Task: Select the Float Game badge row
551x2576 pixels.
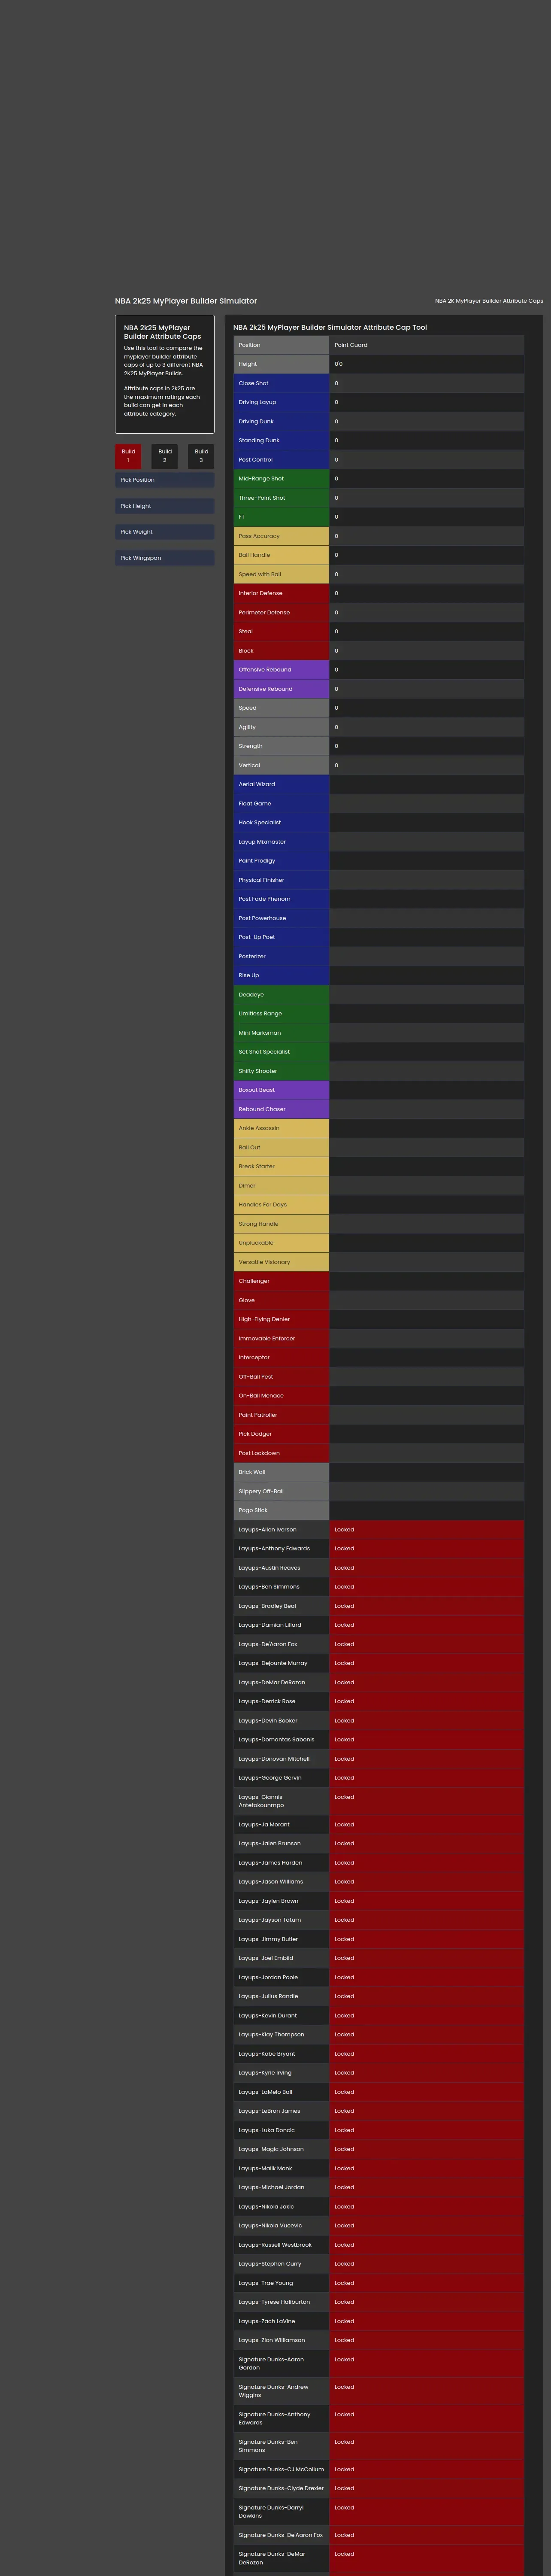Action: tap(379, 803)
